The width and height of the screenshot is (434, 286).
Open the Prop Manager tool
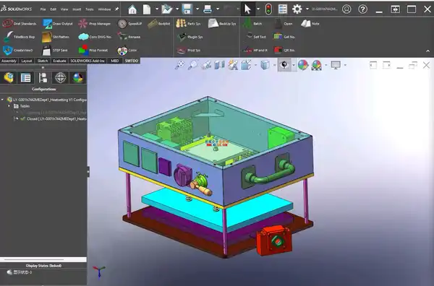click(x=94, y=24)
